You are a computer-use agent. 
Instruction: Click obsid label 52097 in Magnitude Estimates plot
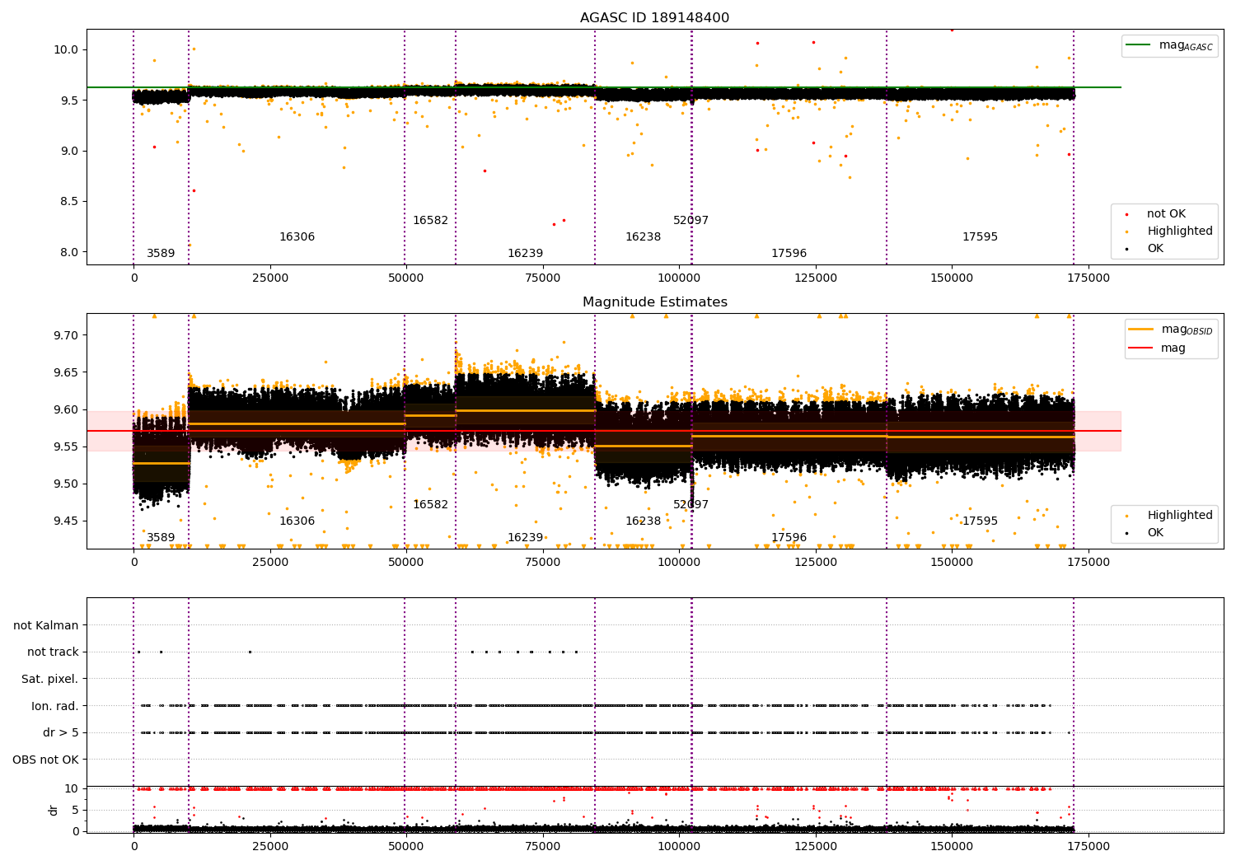[691, 505]
